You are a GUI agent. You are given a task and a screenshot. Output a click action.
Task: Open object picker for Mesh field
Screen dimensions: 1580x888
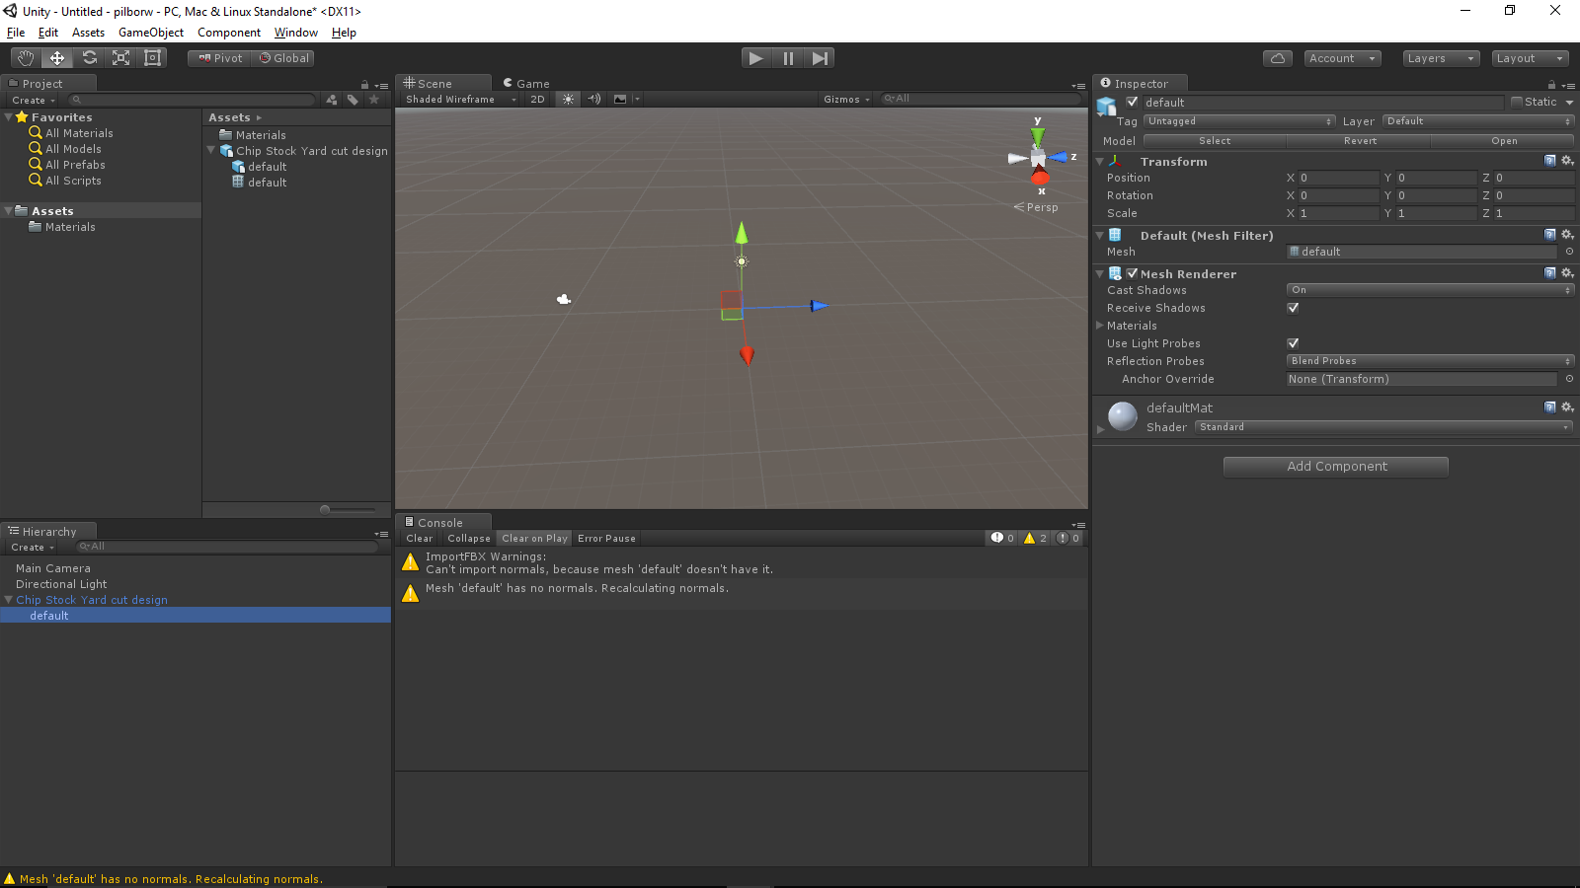(1569, 252)
